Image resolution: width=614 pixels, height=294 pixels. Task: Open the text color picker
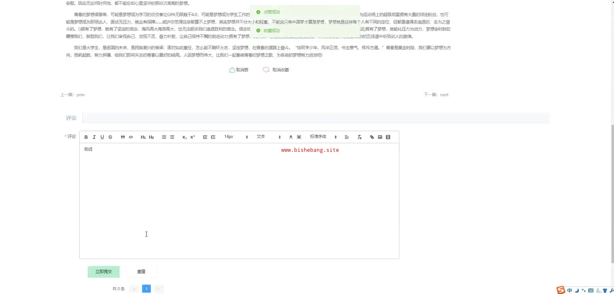(x=291, y=137)
